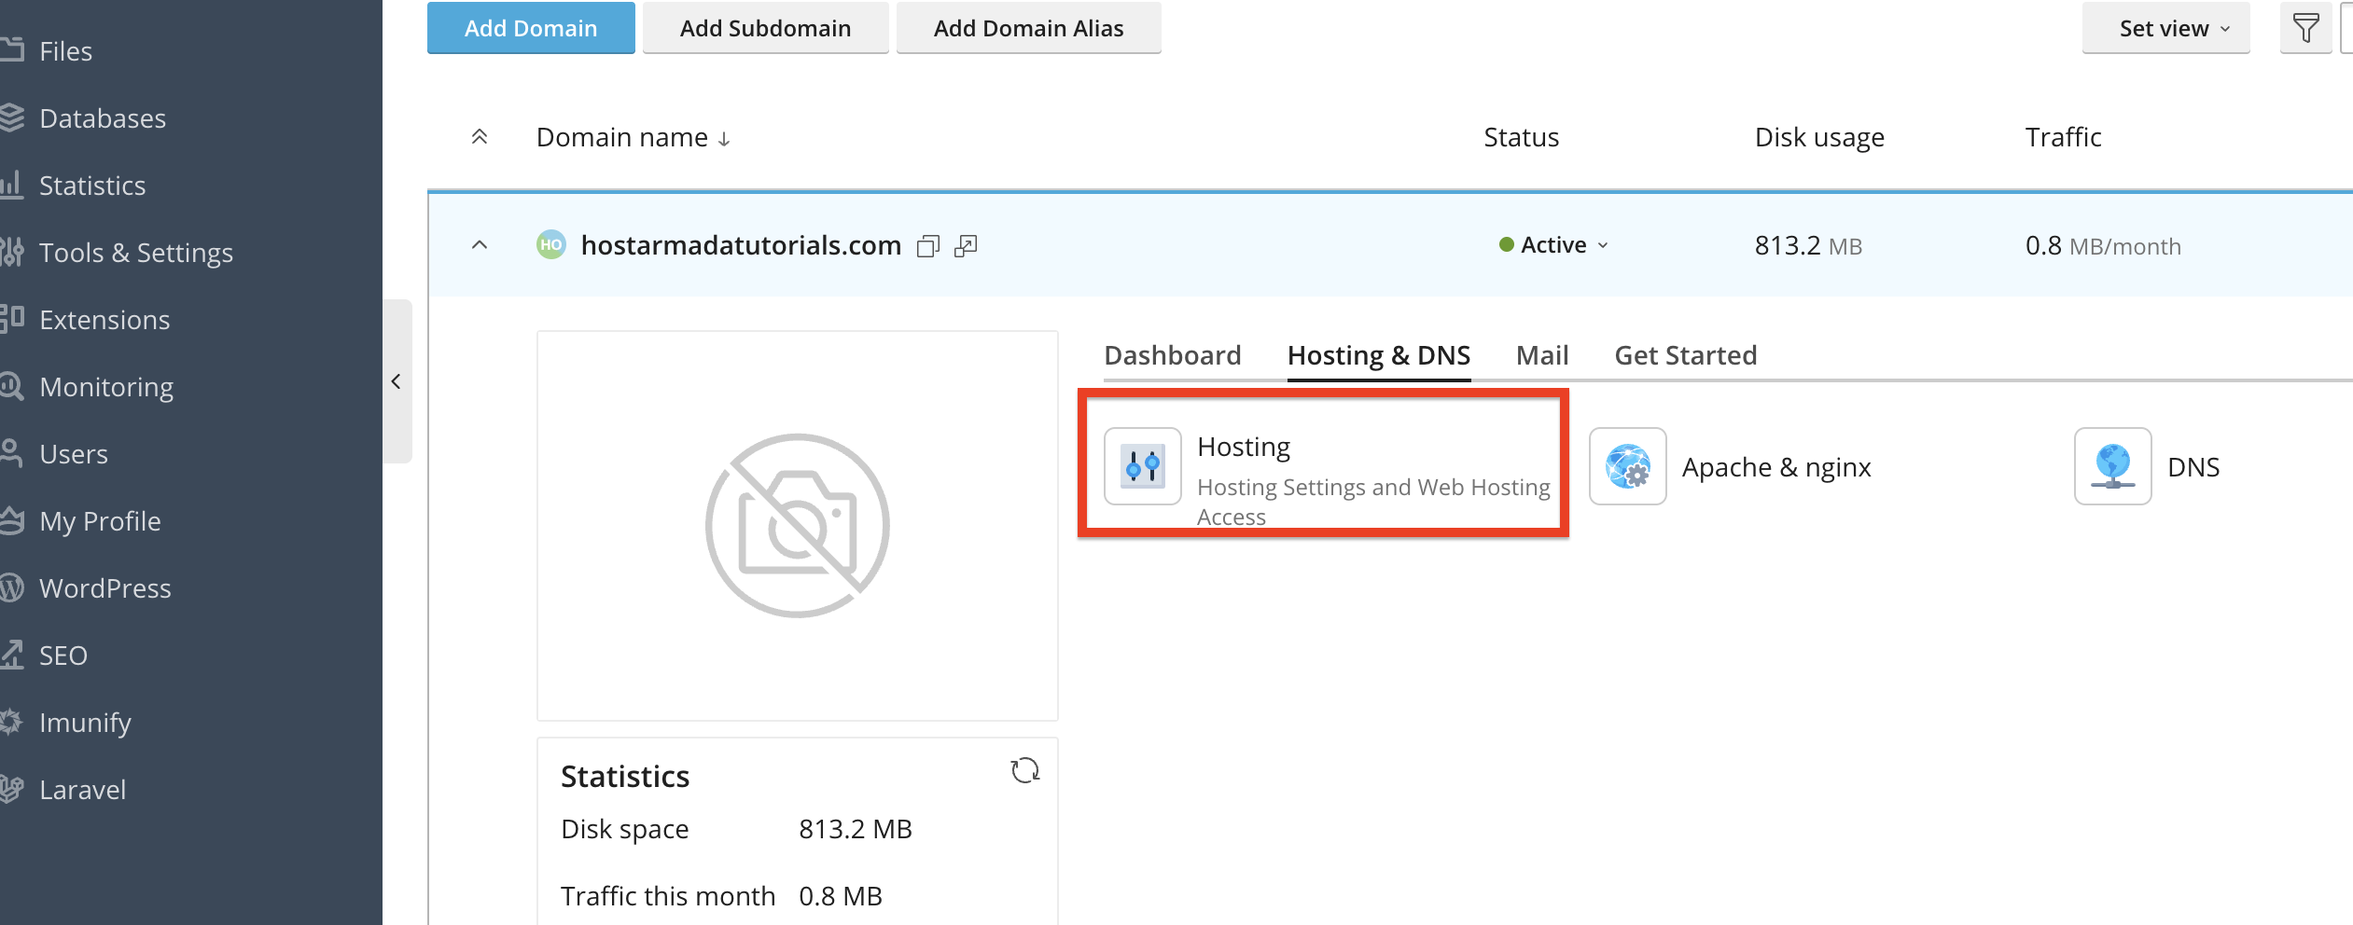Copy the hostarmadatutorials.com domain name
Image resolution: width=2353 pixels, height=925 pixels.
pos(928,245)
